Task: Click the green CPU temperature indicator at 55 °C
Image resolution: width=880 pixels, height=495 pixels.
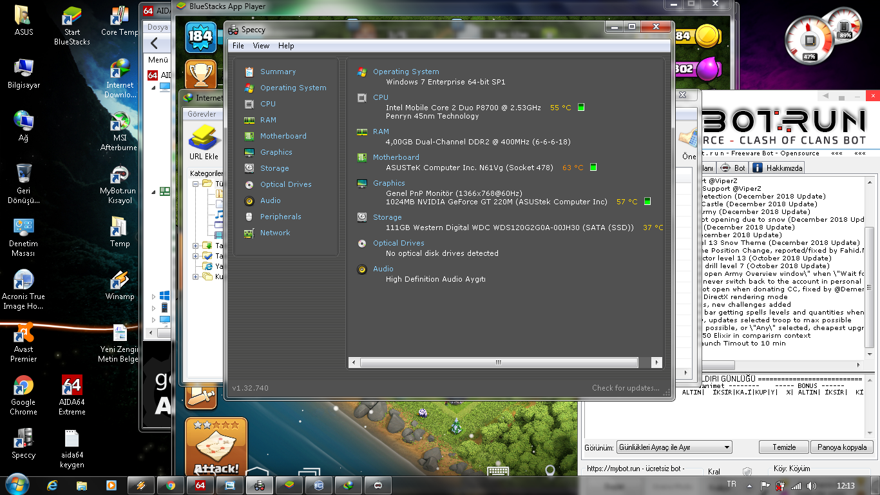Action: pyautogui.click(x=580, y=108)
